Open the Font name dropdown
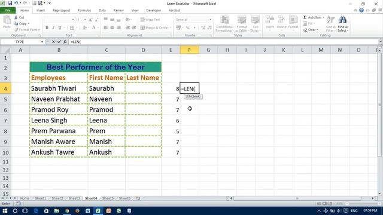Image resolution: width=383 pixels, height=215 pixels. tap(73, 20)
